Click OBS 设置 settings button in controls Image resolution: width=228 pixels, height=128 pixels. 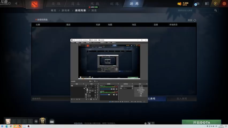click(x=141, y=94)
